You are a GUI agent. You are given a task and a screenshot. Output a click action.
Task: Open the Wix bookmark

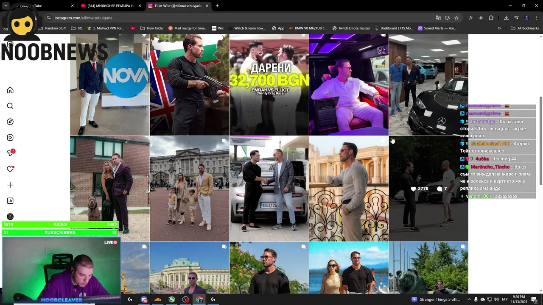pyautogui.click(x=218, y=28)
